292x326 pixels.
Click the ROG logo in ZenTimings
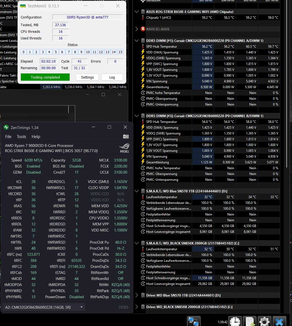pos(124,148)
